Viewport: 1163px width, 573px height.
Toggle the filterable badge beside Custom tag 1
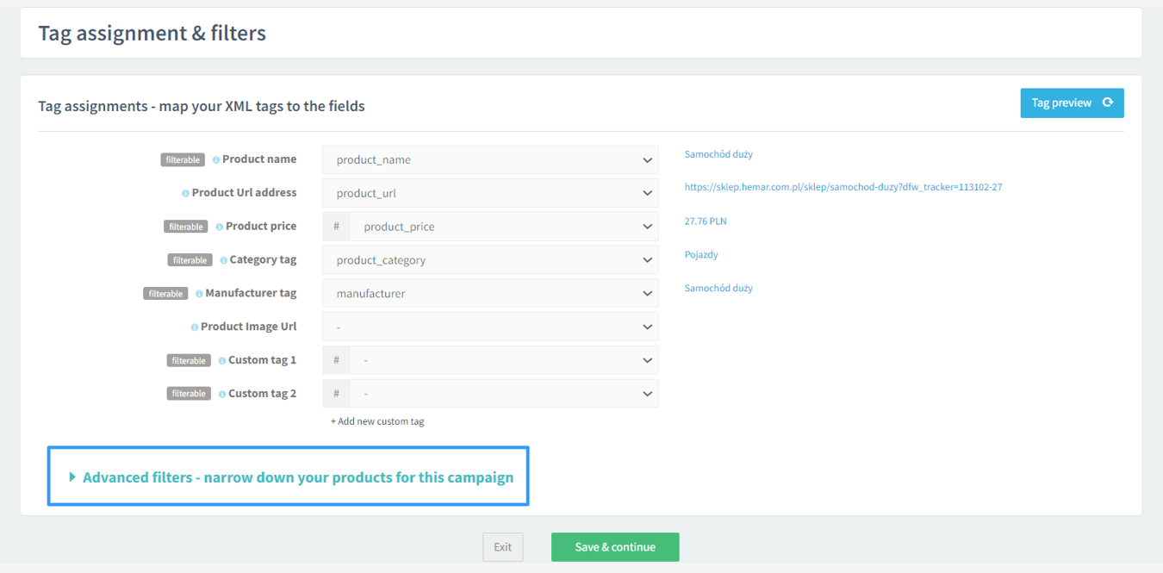(x=189, y=359)
